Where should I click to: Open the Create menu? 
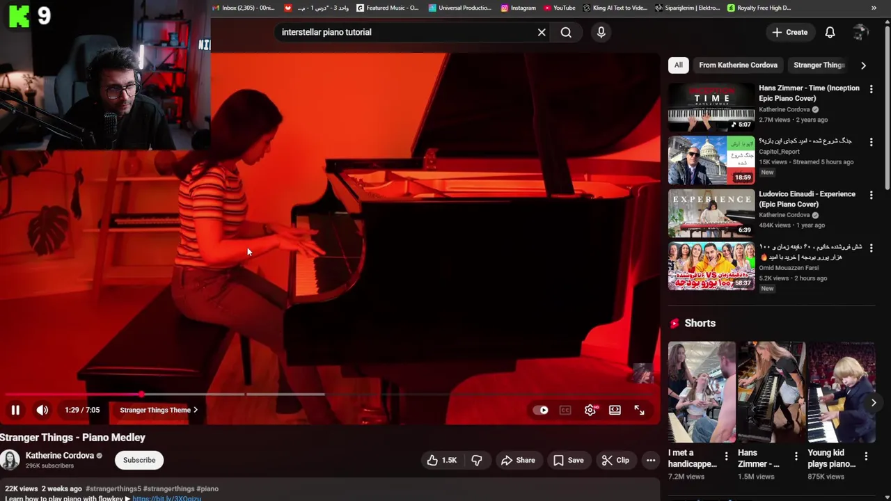(789, 32)
